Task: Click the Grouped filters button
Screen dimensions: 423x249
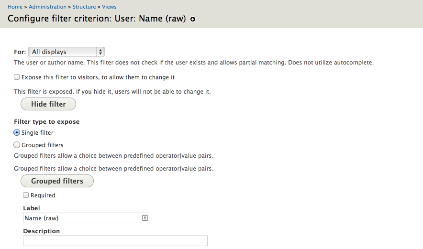Action: [57, 181]
